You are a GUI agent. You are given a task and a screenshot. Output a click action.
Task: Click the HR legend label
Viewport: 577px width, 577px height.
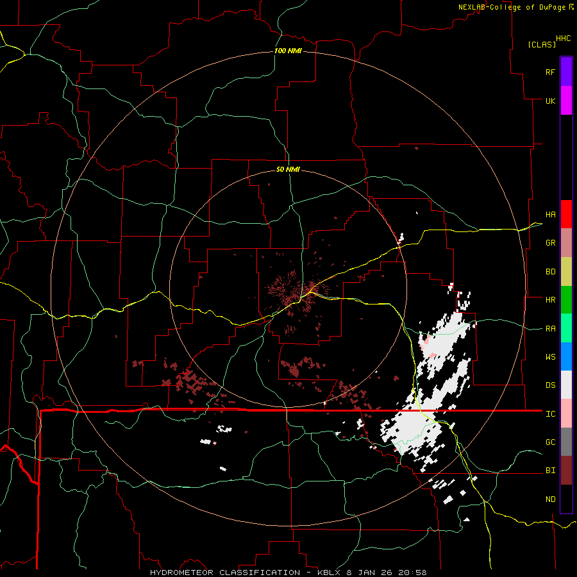[x=550, y=300]
